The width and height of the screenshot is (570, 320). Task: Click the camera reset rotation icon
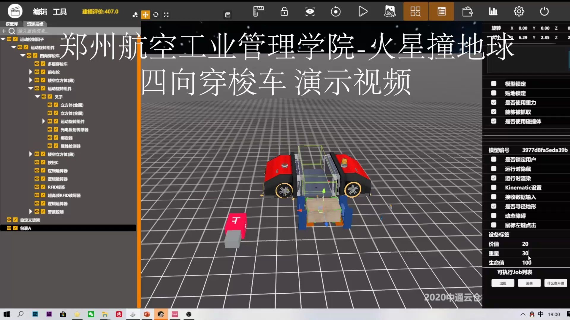(335, 11)
